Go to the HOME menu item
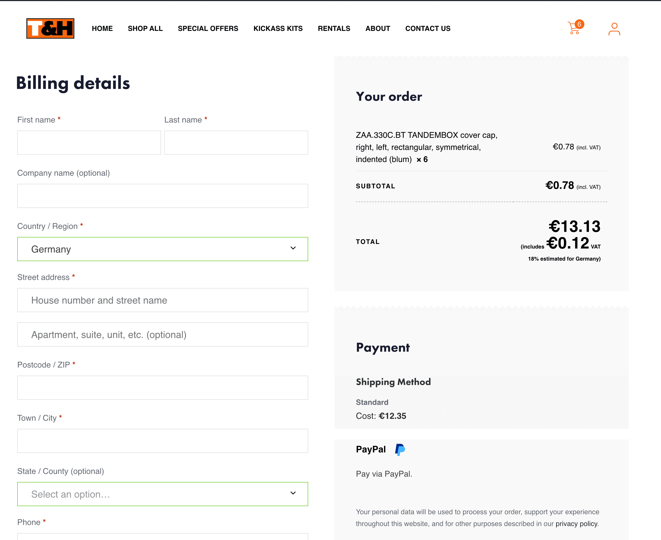The width and height of the screenshot is (661, 540). [102, 28]
